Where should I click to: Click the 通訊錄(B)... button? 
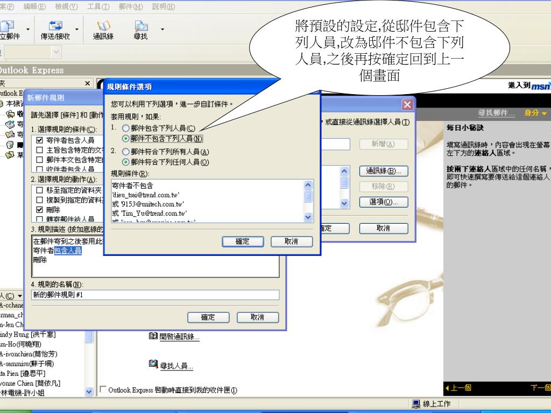384,171
